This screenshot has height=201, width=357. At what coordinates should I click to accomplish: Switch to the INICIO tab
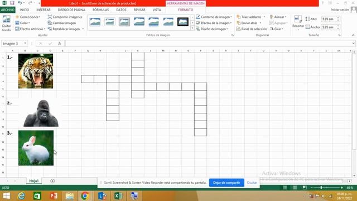(25, 10)
